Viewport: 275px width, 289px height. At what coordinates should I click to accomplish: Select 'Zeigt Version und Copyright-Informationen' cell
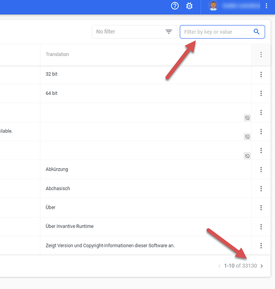[146, 246]
